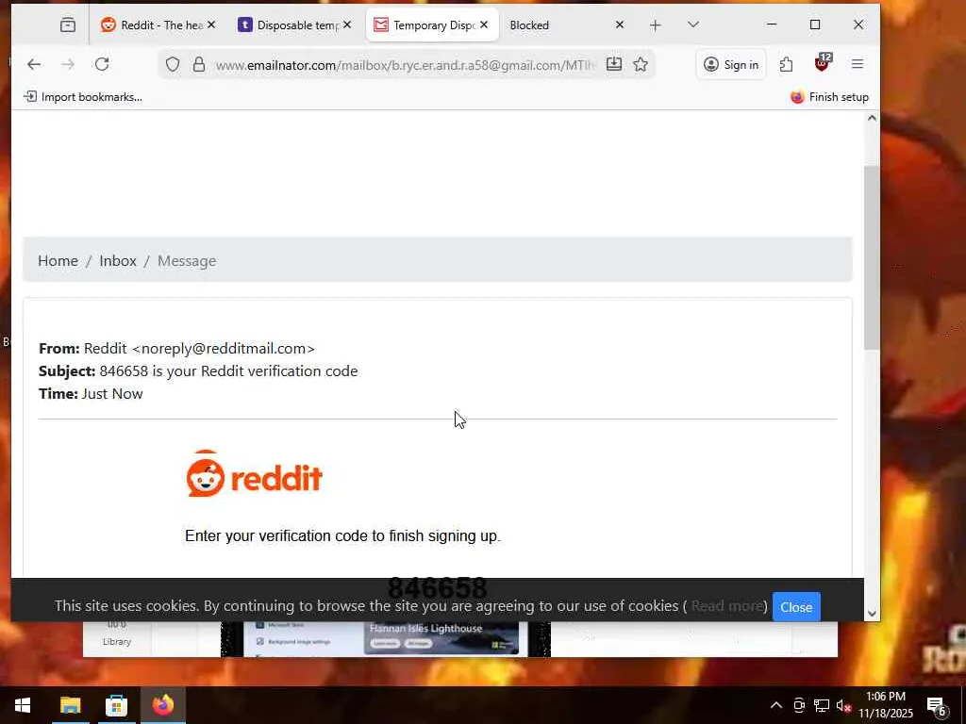Screen dimensions: 966x724
Task: Go to Inbox in the breadcrumb
Action: [x=118, y=260]
